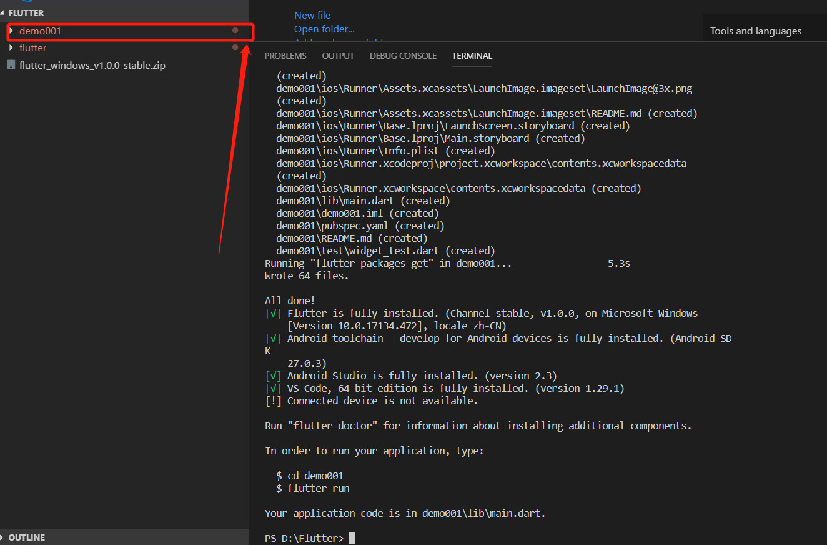Click the New file link
The height and width of the screenshot is (545, 827).
coord(312,15)
